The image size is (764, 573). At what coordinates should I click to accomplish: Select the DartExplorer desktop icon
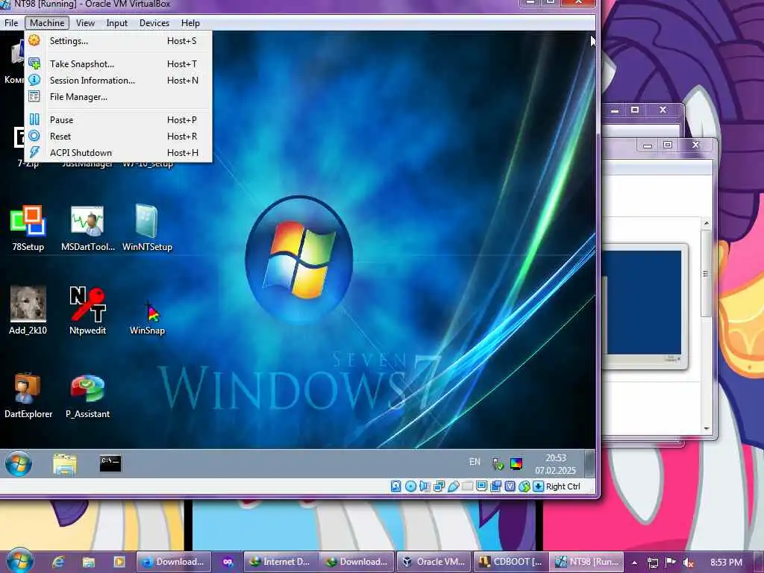pos(28,395)
